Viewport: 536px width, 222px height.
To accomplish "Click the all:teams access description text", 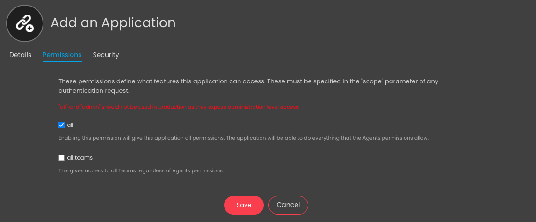I will click(140, 170).
